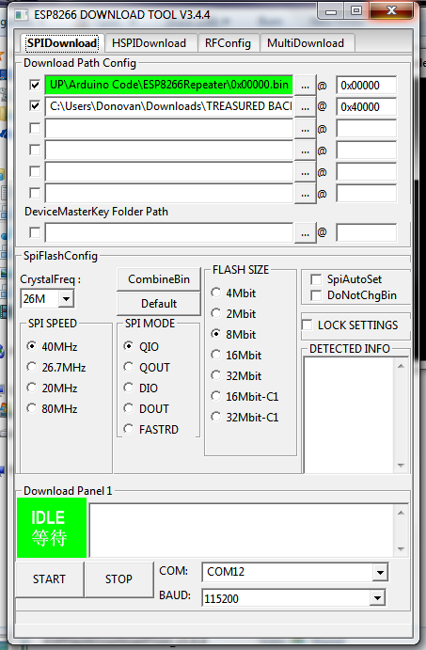The height and width of the screenshot is (650, 426).
Task: Select DIO SPI mode
Action: click(141, 388)
